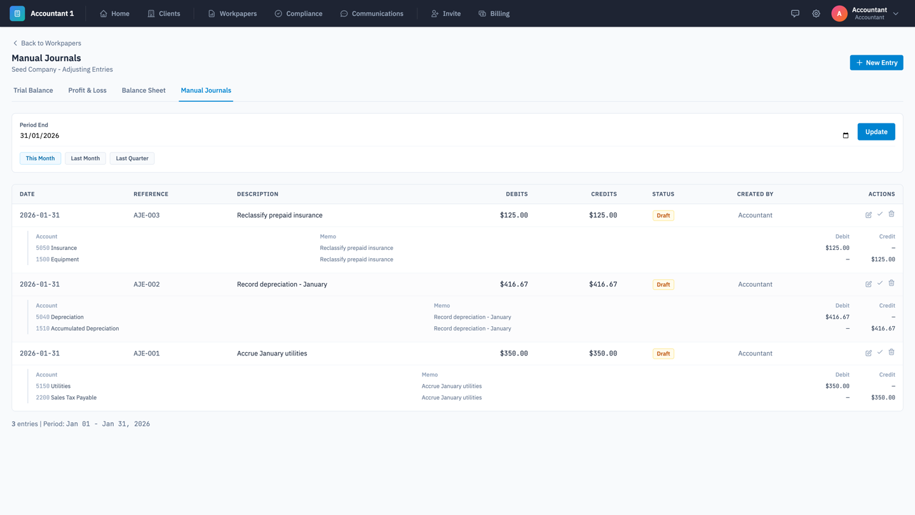The image size is (915, 515).
Task: Select the Last Month period filter
Action: point(85,158)
